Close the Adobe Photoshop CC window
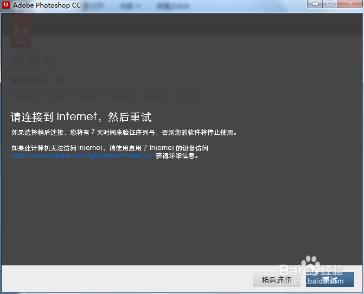Screen dimensions: 364x294 click(x=350, y=4)
